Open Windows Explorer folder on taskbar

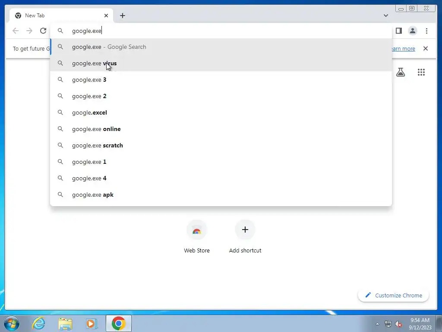point(65,323)
